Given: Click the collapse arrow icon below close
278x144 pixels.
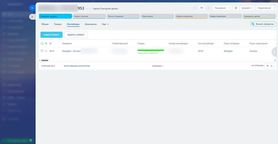Looking at the screenshot, I should 32,17.
